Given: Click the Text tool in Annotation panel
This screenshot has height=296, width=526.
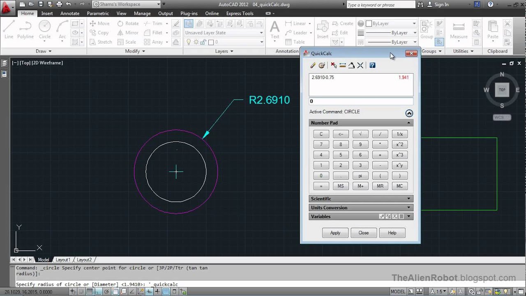Looking at the screenshot, I should (x=275, y=31).
